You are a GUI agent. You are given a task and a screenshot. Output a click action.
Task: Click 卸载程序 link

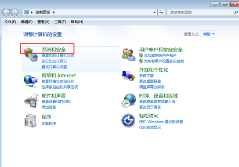point(49,123)
